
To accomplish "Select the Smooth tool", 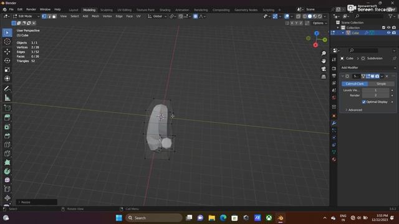I will 7,180.
